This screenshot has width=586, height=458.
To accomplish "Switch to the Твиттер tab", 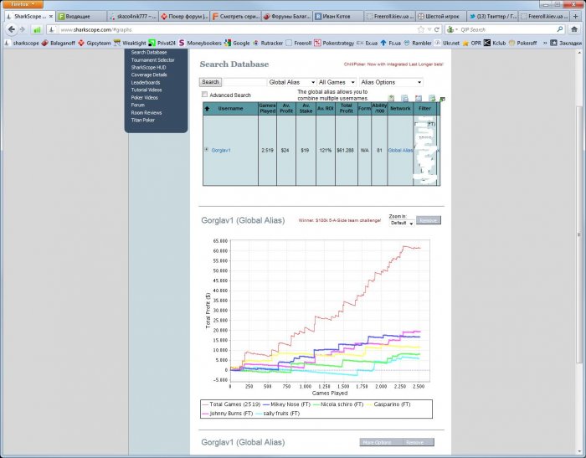I will 492,17.
